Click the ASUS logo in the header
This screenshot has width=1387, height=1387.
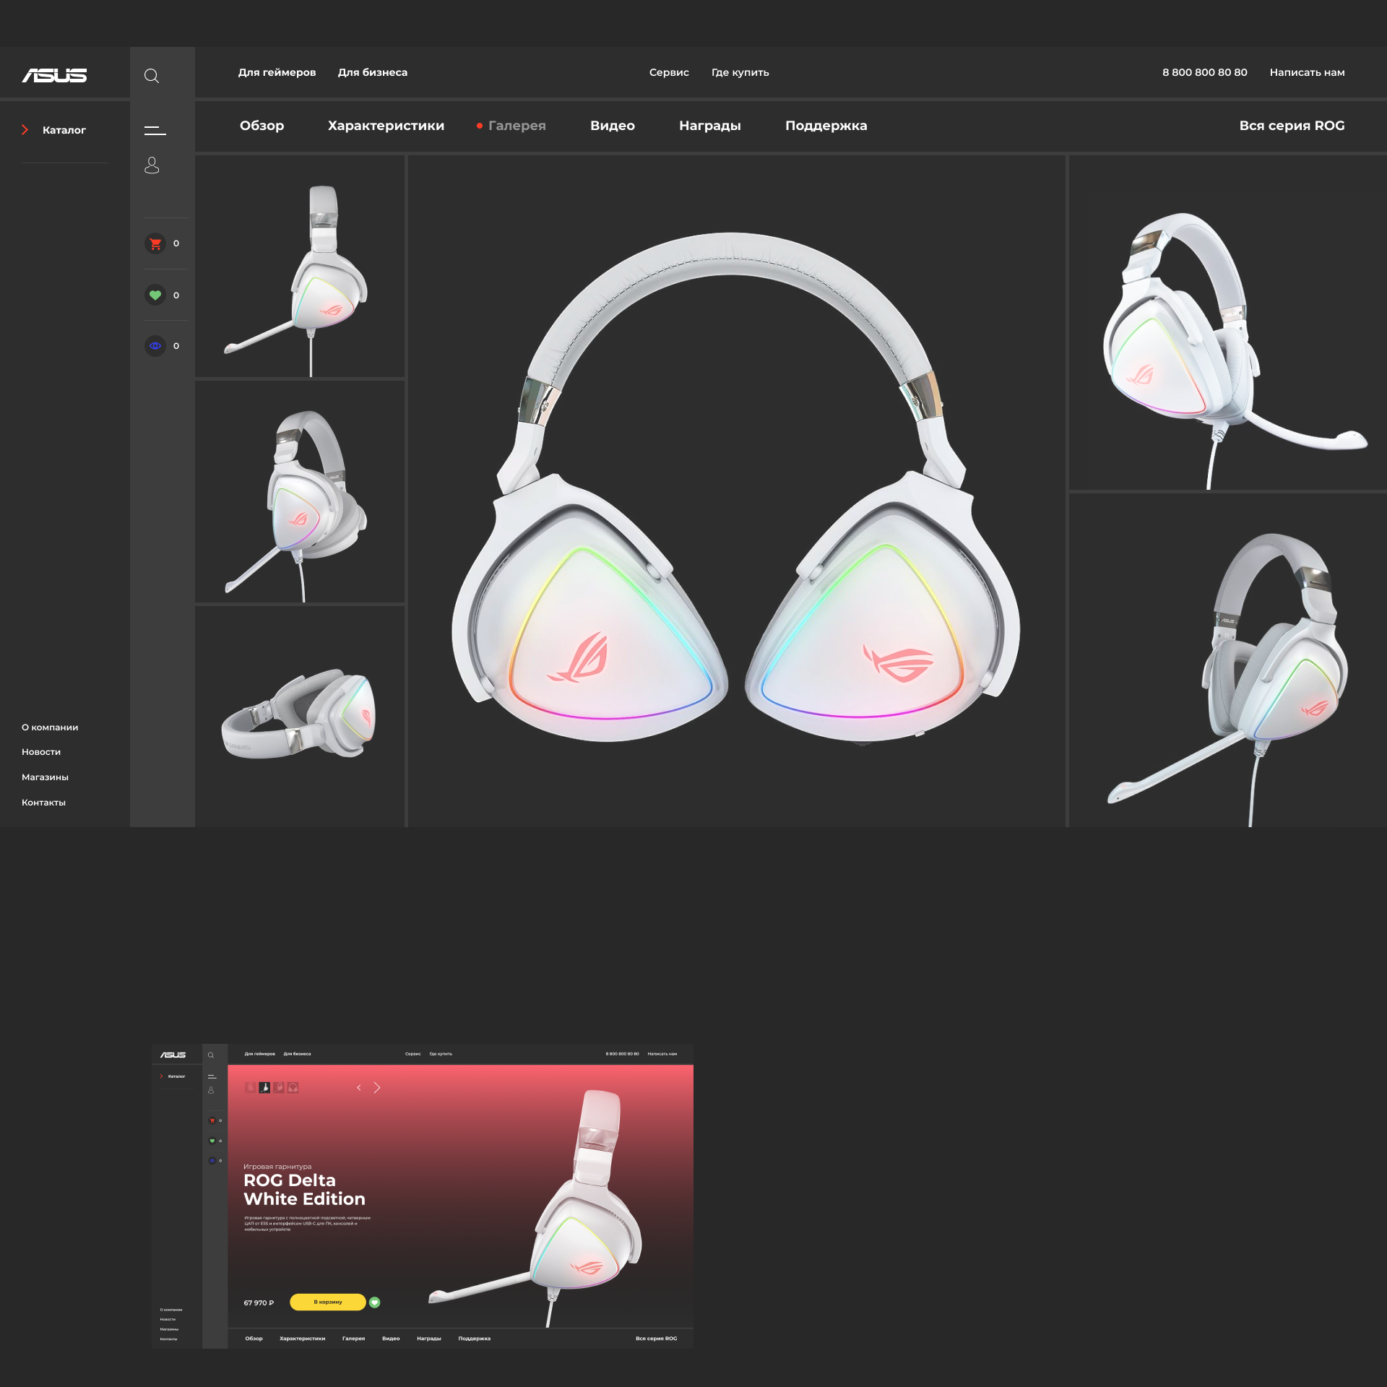pos(54,75)
